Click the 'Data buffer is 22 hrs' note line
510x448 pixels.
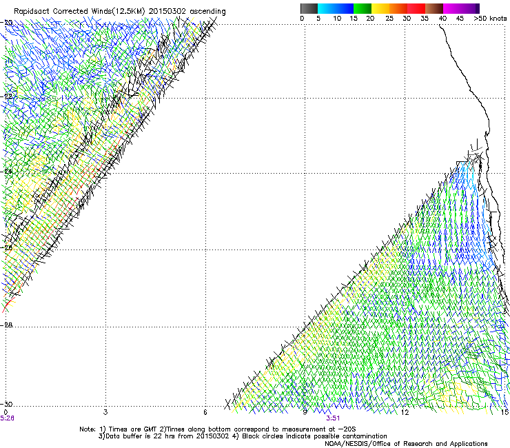(243, 436)
